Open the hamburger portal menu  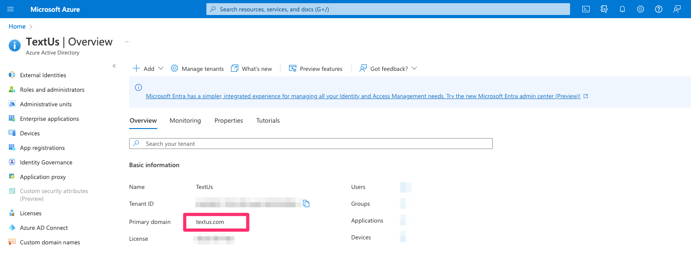(x=10, y=9)
